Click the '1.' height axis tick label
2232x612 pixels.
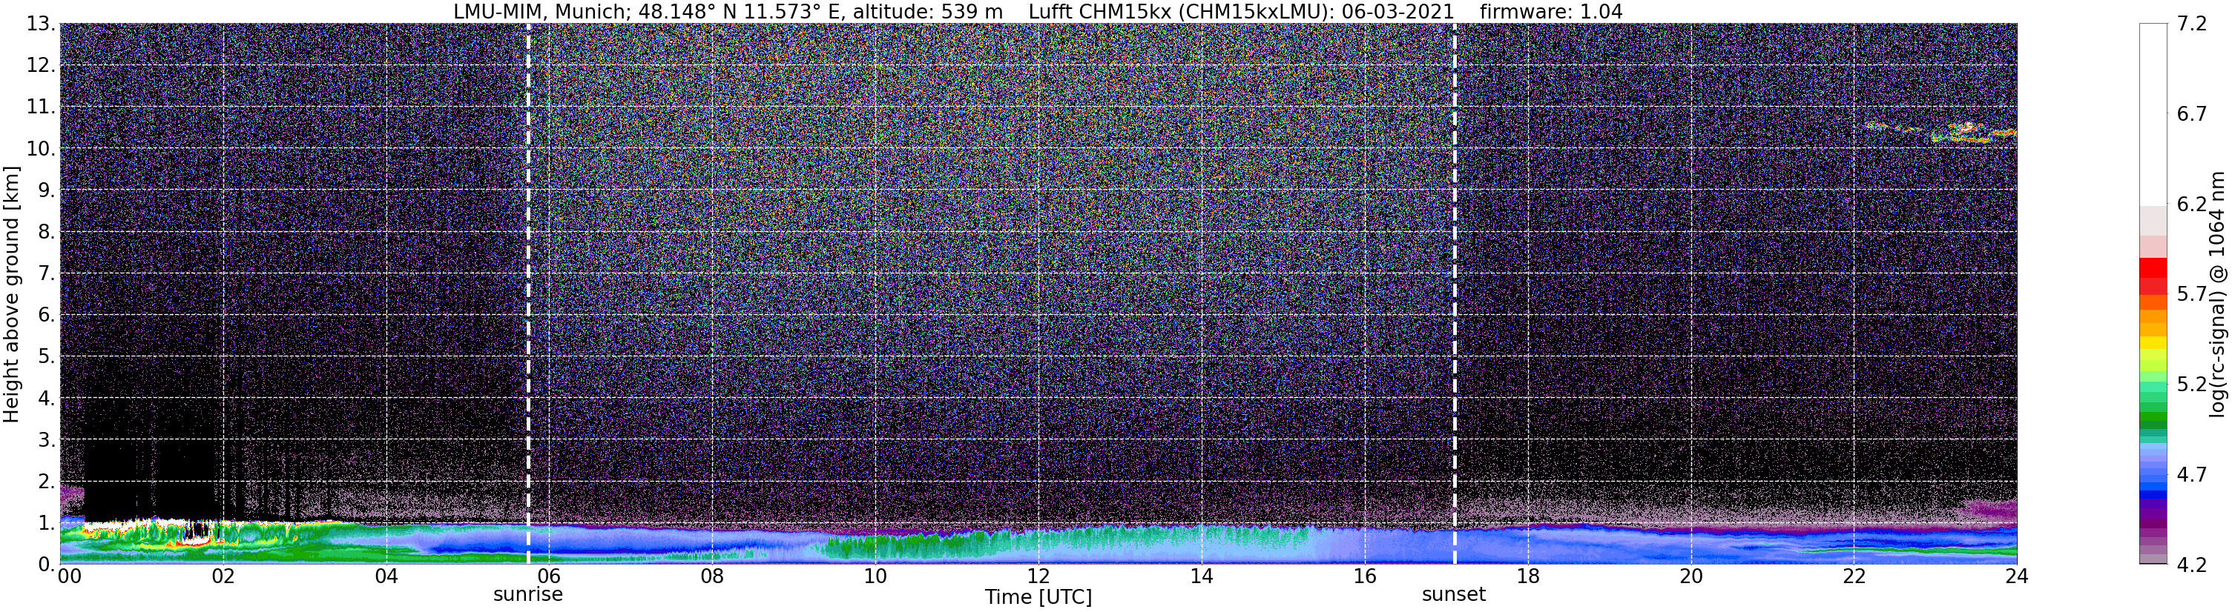click(47, 523)
